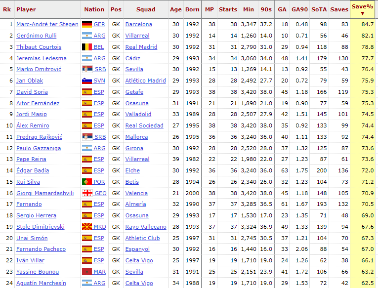Select ter Stegen's Save% value 84.7
This screenshot has height=288, width=378.
point(368,24)
